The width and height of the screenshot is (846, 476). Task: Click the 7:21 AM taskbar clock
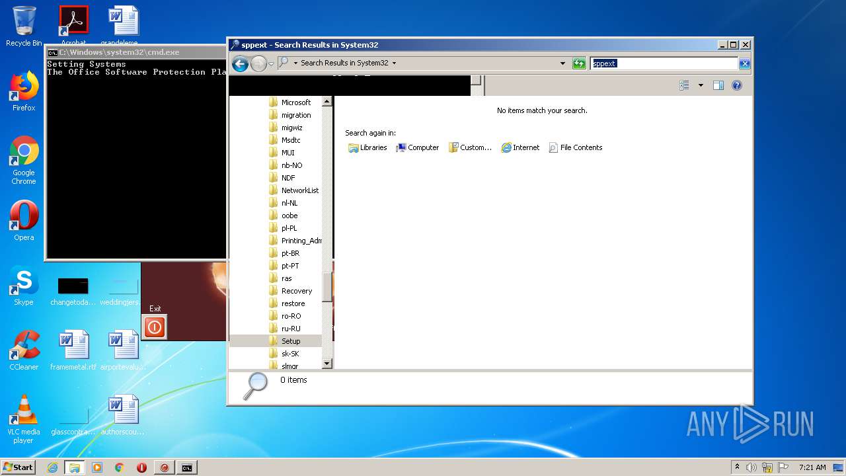point(812,467)
